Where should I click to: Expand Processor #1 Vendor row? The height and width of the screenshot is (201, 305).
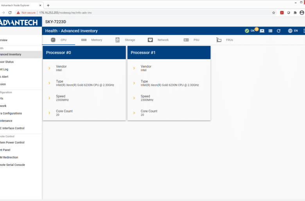point(169,68)
